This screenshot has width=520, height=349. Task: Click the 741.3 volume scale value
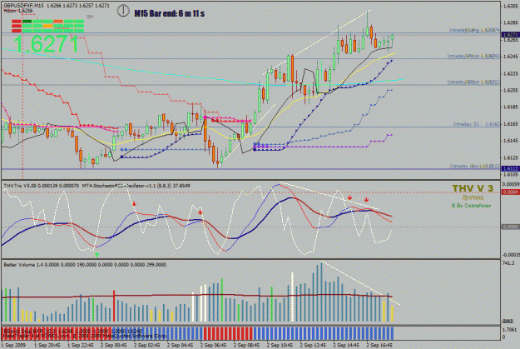tap(508, 263)
